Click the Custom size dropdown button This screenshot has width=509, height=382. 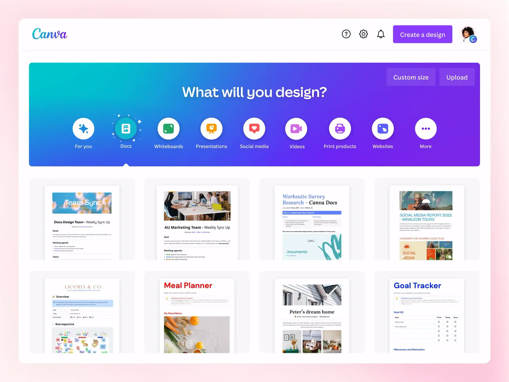pyautogui.click(x=411, y=77)
